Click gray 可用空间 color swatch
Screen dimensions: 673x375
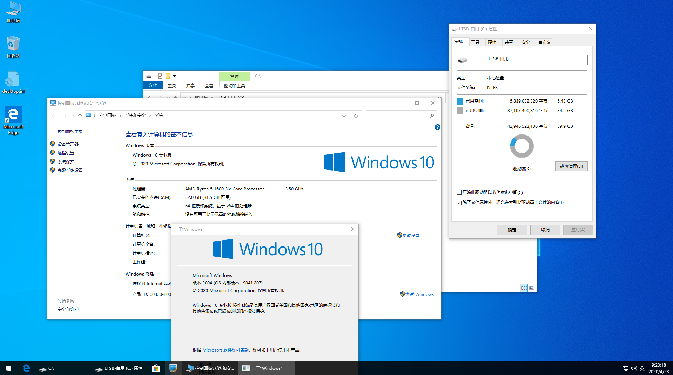click(460, 111)
